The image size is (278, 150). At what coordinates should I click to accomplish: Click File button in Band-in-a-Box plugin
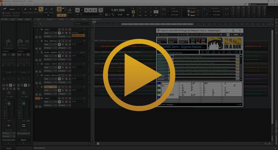pos(162,41)
